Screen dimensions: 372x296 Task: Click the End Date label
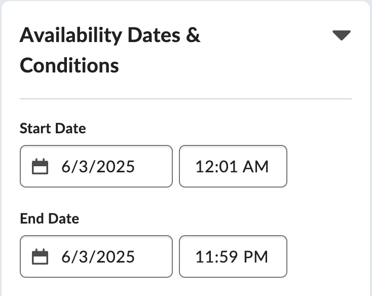49,218
